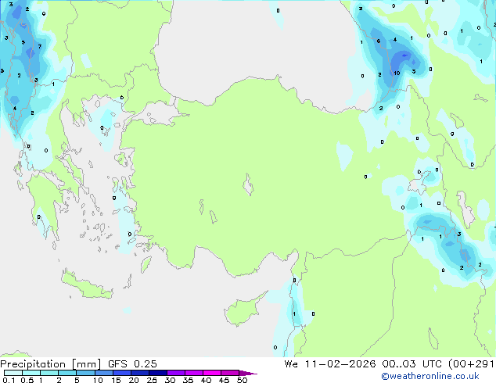Click the '(00+291' forecast offset text
Screen dimensions: 496x383
click(471, 364)
